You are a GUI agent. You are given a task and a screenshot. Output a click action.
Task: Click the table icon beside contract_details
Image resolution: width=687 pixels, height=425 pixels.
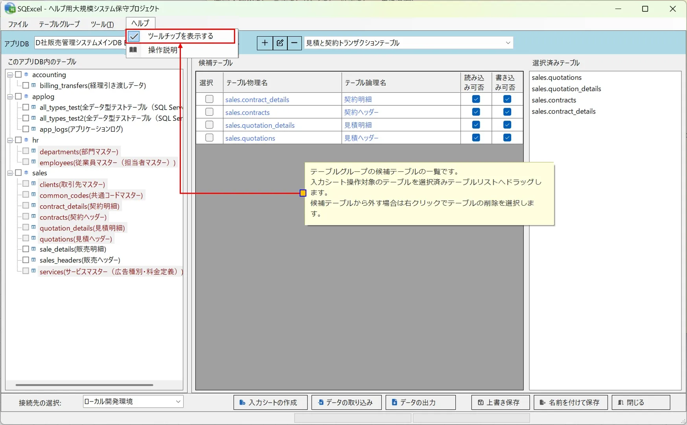click(34, 206)
